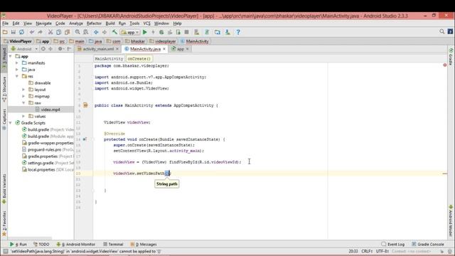455x256 pixels.
Task: Click the Save All toolbar icon
Action: click(x=14, y=32)
